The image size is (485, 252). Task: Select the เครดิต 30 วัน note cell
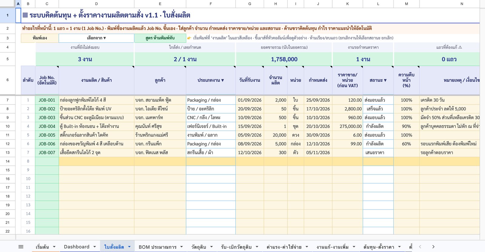coord(450,100)
